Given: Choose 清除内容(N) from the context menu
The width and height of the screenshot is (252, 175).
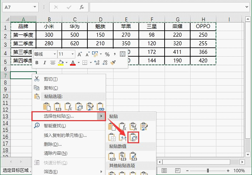Looking at the screenshot, I should (55, 153).
